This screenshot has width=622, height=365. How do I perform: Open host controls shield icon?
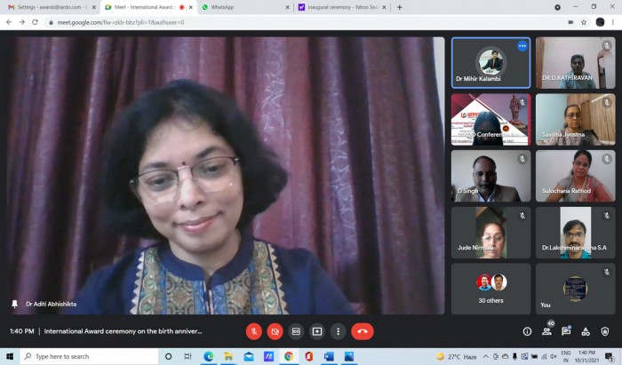[x=604, y=331]
